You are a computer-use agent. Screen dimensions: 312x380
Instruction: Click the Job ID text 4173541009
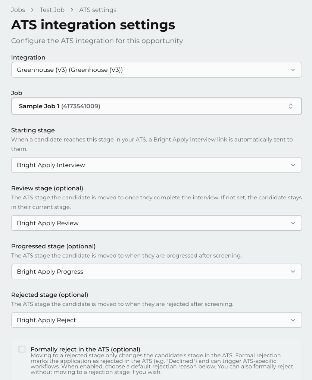tap(81, 106)
